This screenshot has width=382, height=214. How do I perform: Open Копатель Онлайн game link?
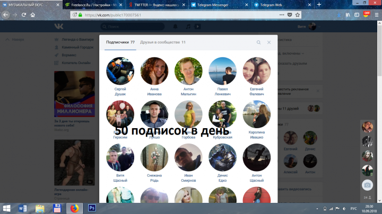coord(76,63)
